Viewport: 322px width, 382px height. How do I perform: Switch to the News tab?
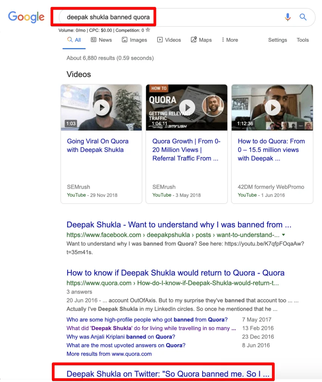pos(101,40)
